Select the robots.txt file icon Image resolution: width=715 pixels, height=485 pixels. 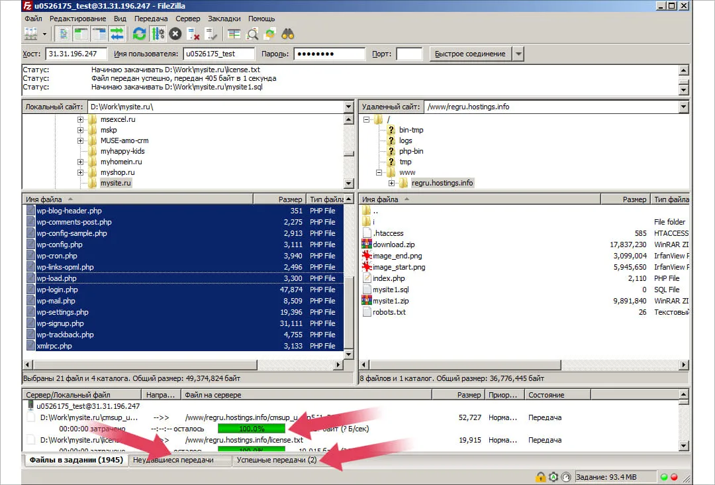point(367,312)
